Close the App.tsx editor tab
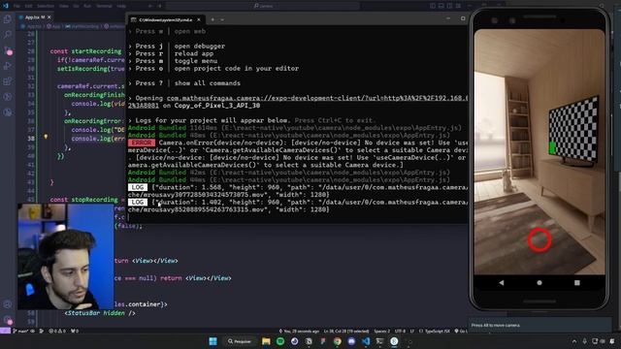621x349 pixels. tap(49, 17)
